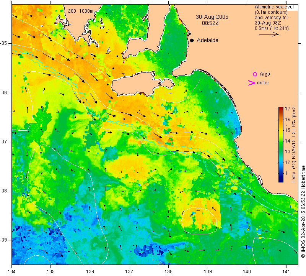Image resolution: width=306 pixels, height=276 pixels.
Task: Click the Argo legend label
Action: tap(265, 74)
